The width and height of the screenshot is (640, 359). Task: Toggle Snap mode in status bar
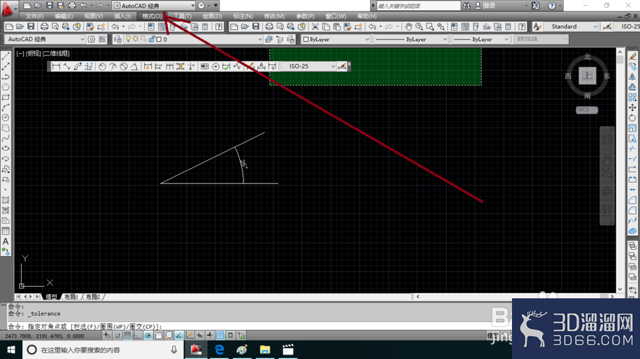coord(117,335)
